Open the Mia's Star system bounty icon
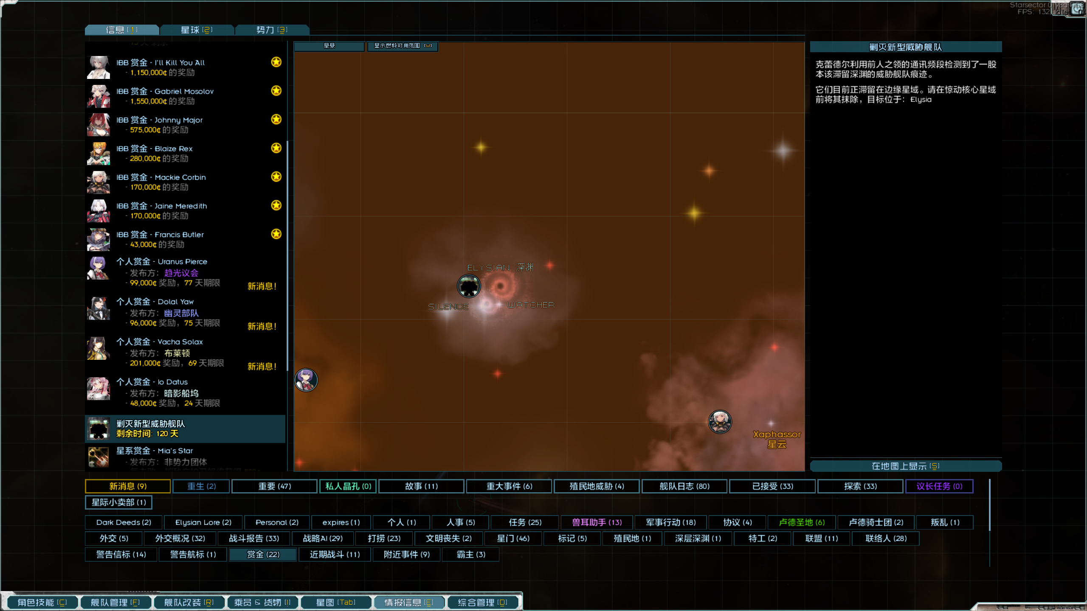Image resolution: width=1087 pixels, height=611 pixels. [99, 457]
